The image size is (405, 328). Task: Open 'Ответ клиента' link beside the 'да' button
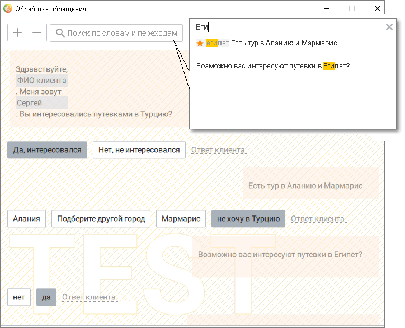[x=90, y=298]
